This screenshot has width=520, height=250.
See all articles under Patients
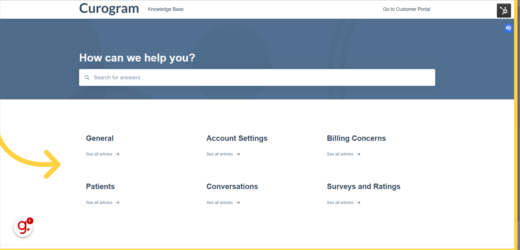(x=99, y=202)
